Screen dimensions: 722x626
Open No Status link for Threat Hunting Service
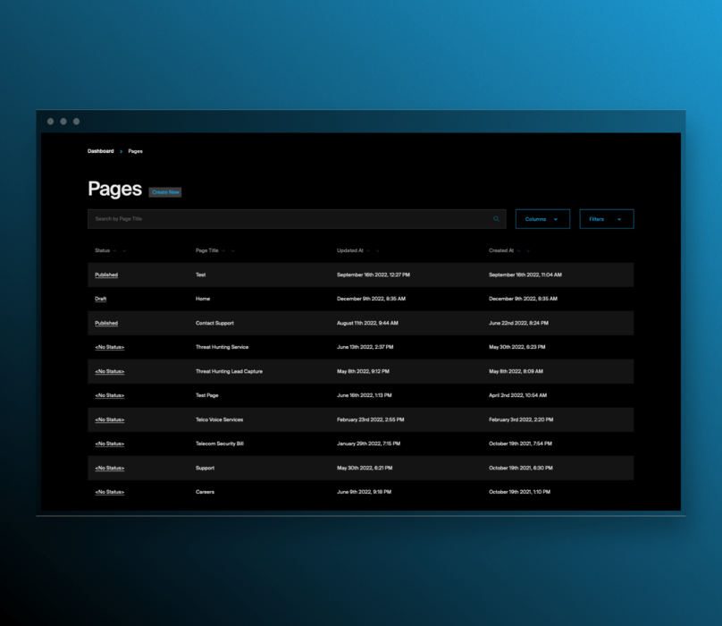pos(110,347)
